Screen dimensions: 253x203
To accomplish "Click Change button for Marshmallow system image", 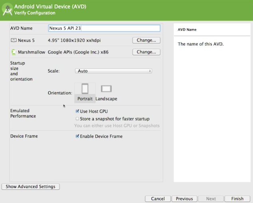I will click(x=146, y=52).
